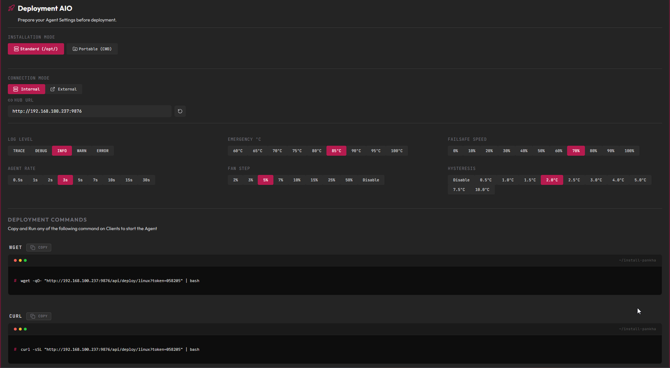The height and width of the screenshot is (368, 670).
Task: Set hysteresis to 2.5°C
Action: [574, 180]
